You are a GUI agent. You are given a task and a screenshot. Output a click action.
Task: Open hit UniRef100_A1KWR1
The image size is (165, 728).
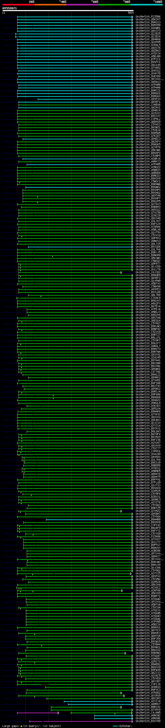click(148, 28)
